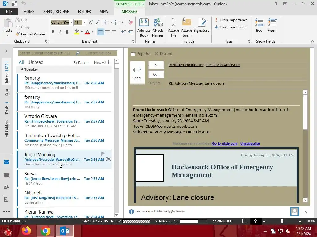Viewport: 317px width, 237px height.
Task: Run Check Names
Action: pos(158,27)
